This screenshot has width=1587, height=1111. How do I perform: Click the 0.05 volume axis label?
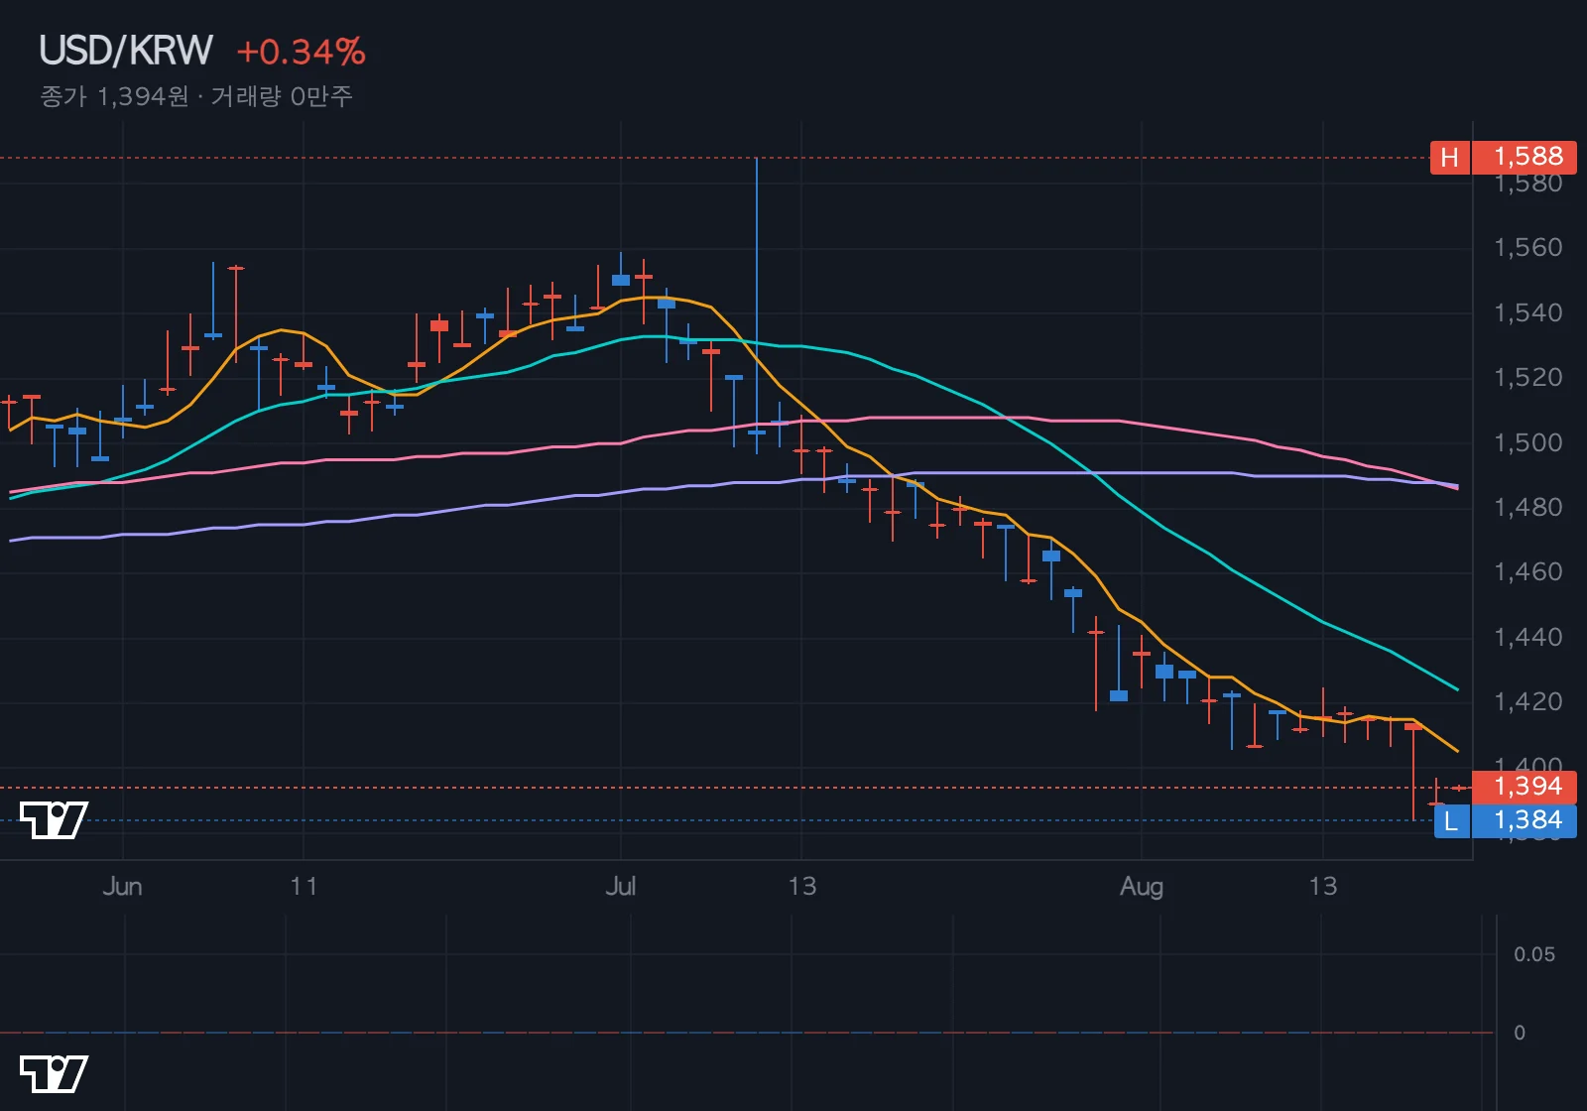point(1533,954)
